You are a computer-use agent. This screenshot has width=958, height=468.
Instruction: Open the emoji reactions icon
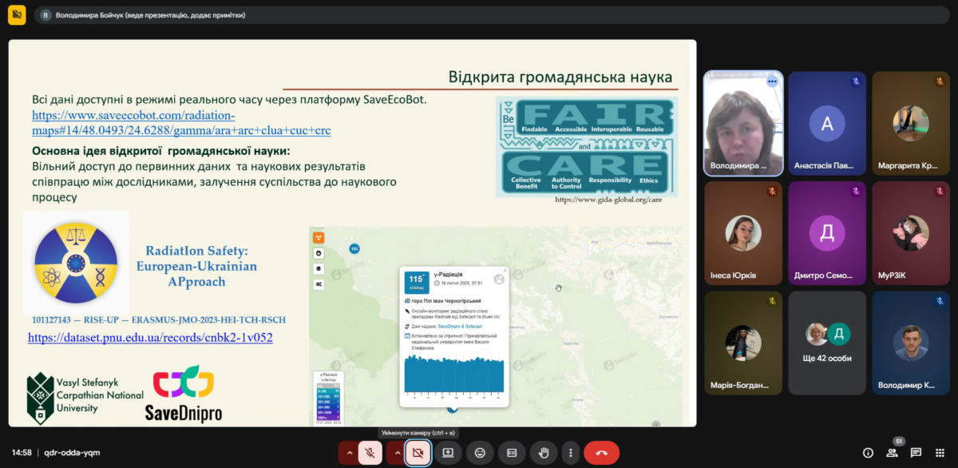[x=480, y=453]
